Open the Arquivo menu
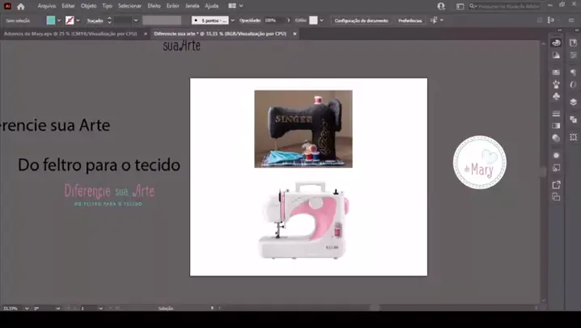The height and width of the screenshot is (328, 581). click(47, 6)
